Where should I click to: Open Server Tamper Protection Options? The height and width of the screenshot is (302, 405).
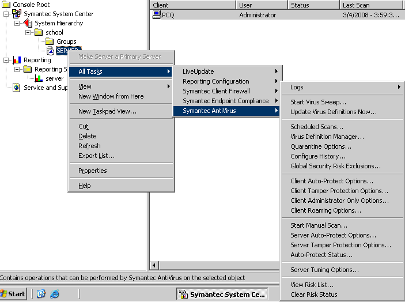[342, 245]
